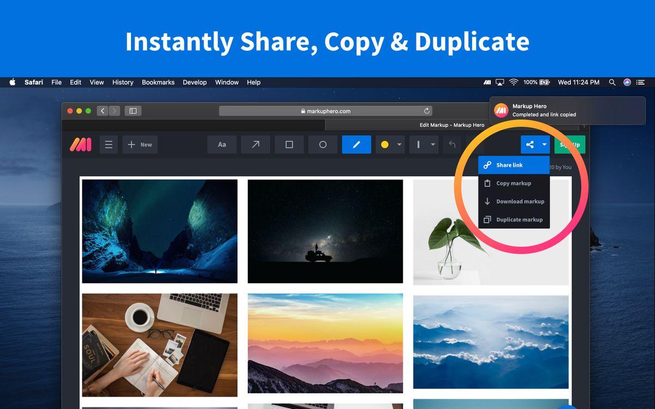Viewport: 655px width, 409px height.
Task: Open Notification Center from the menu bar
Action: [642, 82]
